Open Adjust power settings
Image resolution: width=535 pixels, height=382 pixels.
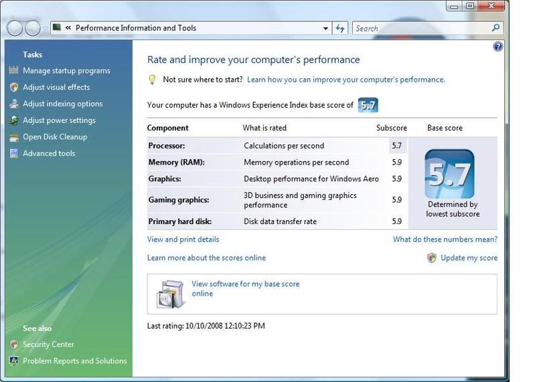point(60,120)
